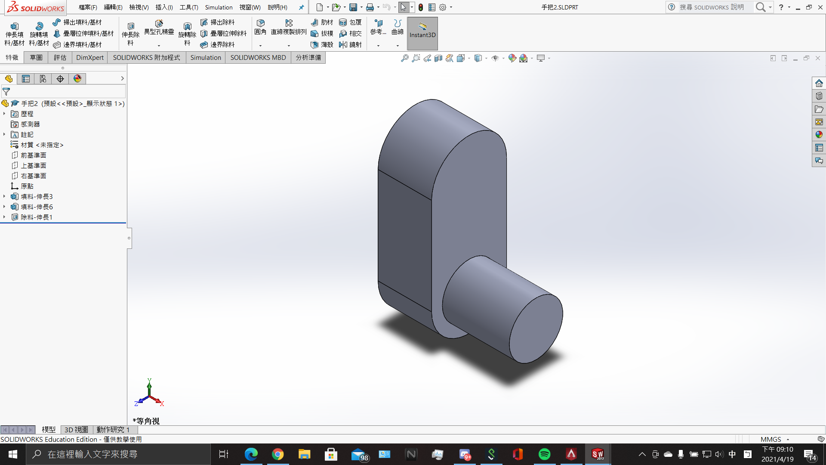The height and width of the screenshot is (465, 826).
Task: Expand the 填料-伸長3 feature node
Action: tap(4, 196)
